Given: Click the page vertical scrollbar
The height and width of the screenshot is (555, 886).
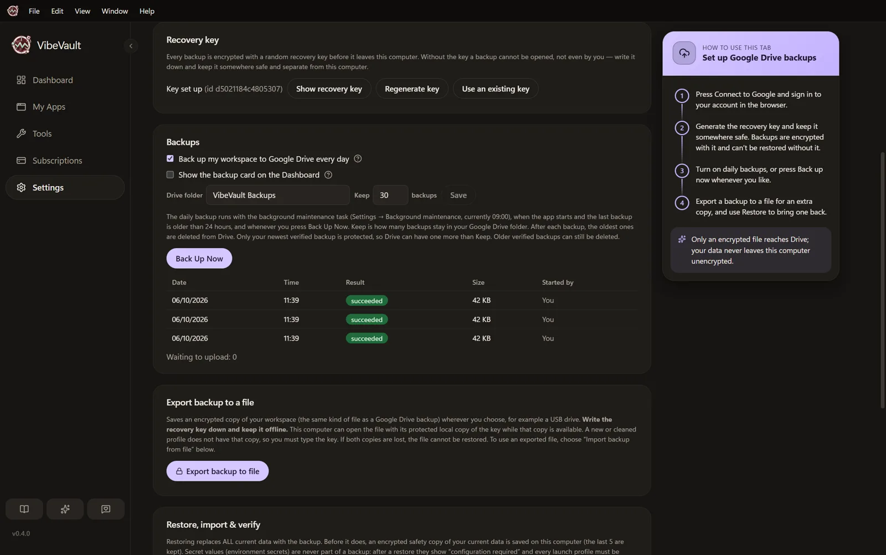Looking at the screenshot, I should [883, 280].
